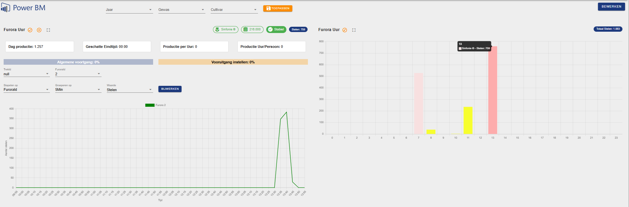Click the orange X circle icon beside Furora Uur
This screenshot has width=629, height=207.
click(39, 30)
